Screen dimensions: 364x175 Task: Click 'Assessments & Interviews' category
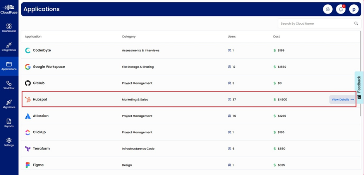tap(141, 51)
